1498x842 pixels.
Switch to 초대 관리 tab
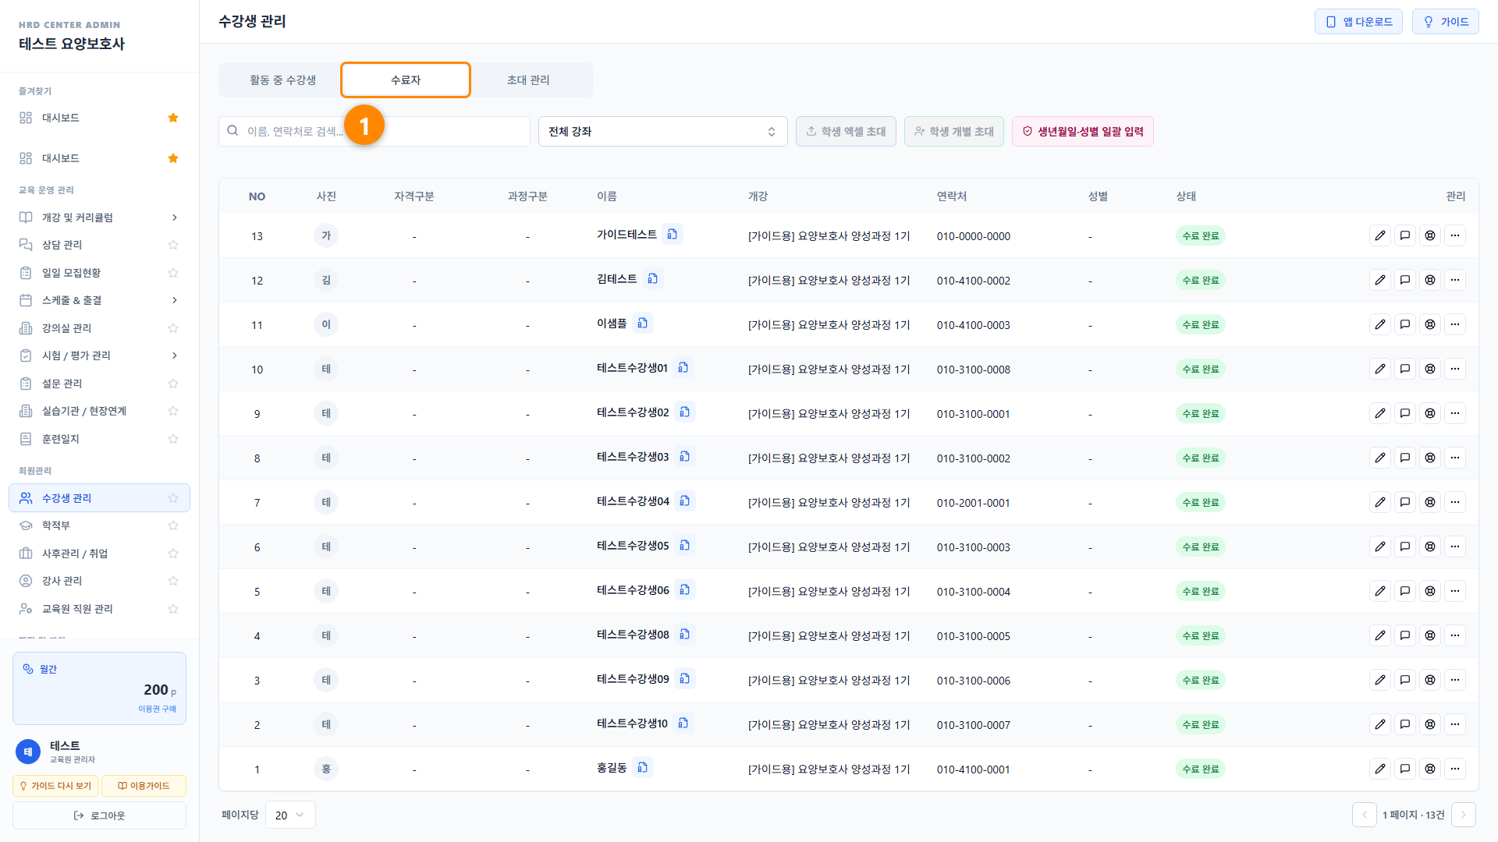point(528,80)
